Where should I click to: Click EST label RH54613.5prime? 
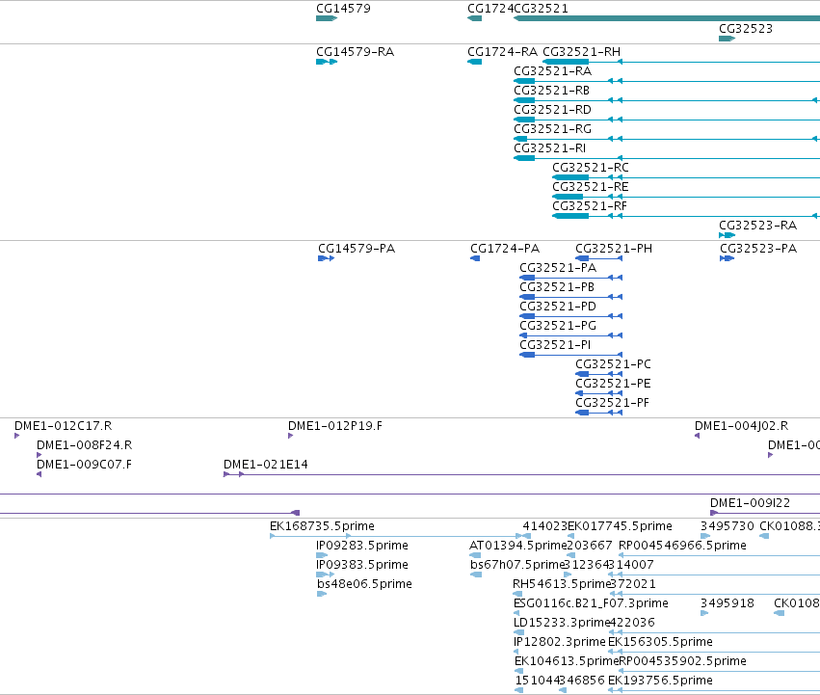[561, 584]
